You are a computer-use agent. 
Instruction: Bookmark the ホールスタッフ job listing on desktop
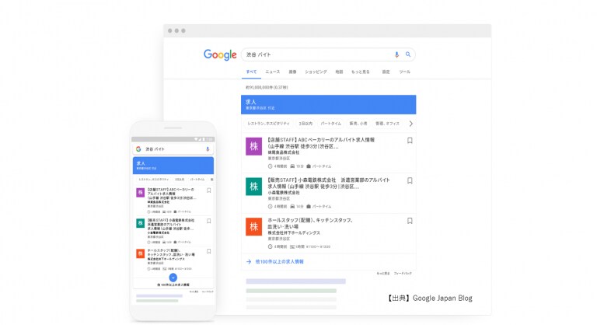pos(410,221)
